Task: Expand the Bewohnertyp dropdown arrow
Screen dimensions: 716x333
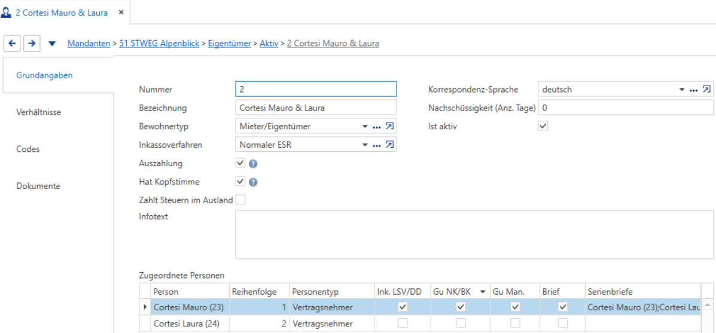Action: [x=365, y=127]
